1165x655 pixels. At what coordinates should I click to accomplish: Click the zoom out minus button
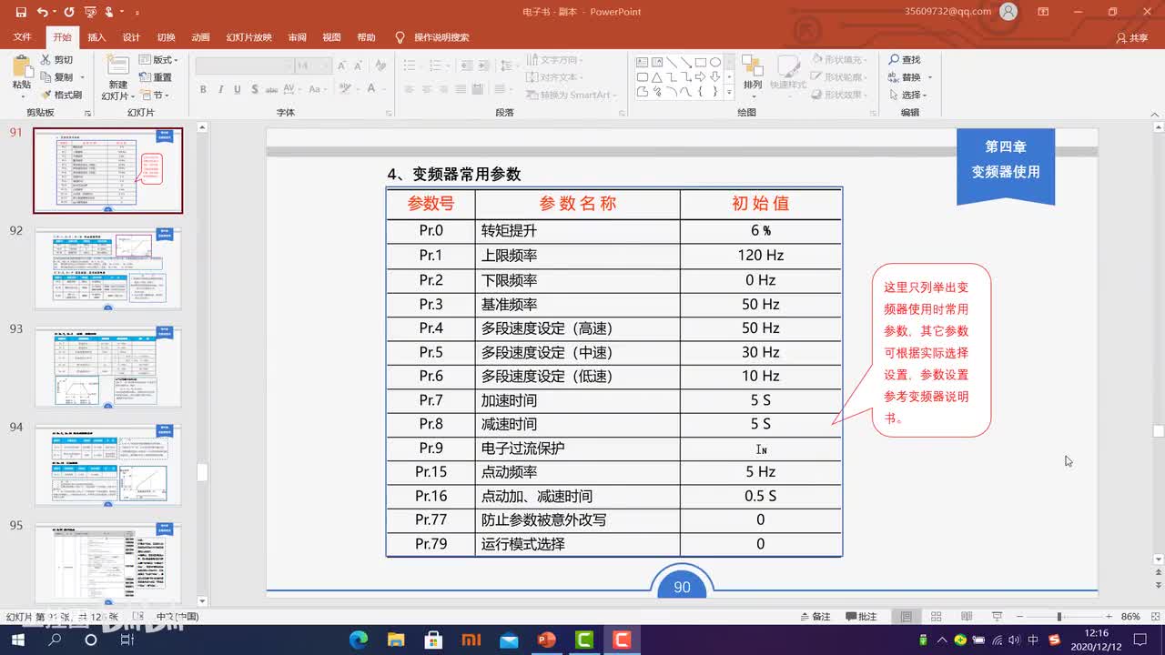click(x=1018, y=616)
